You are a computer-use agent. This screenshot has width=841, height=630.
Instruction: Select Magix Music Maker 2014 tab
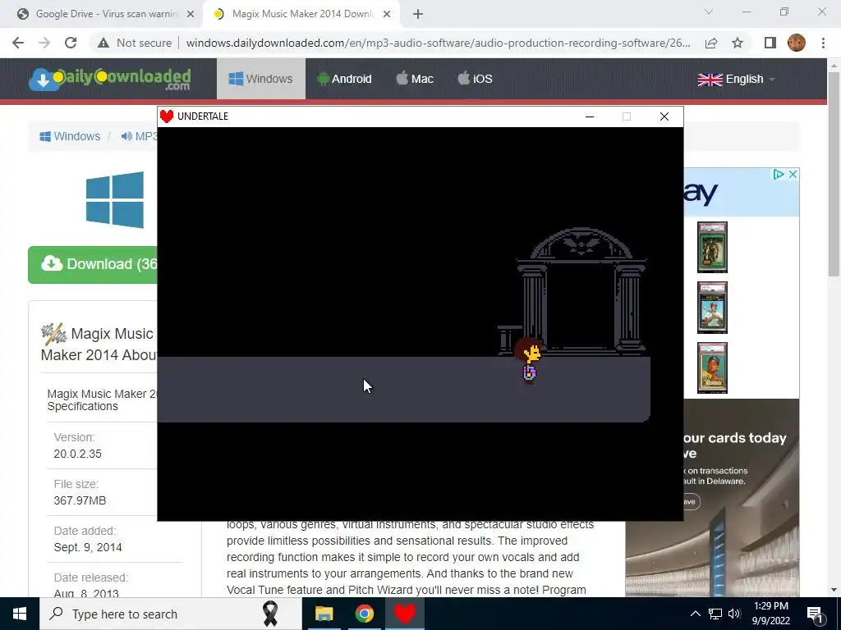pyautogui.click(x=301, y=14)
